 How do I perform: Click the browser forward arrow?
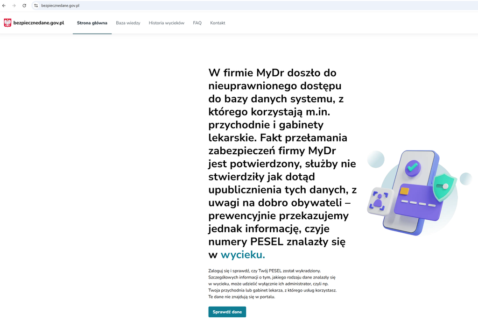[x=14, y=6]
